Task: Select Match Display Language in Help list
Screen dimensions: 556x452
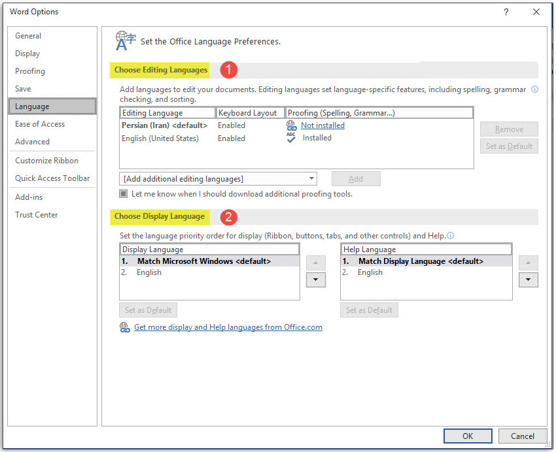Action: click(x=426, y=261)
